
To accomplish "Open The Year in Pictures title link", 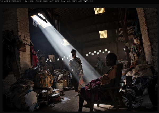I will pos(11,1).
